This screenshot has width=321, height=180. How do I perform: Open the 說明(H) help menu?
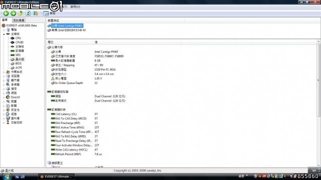pos(75,6)
